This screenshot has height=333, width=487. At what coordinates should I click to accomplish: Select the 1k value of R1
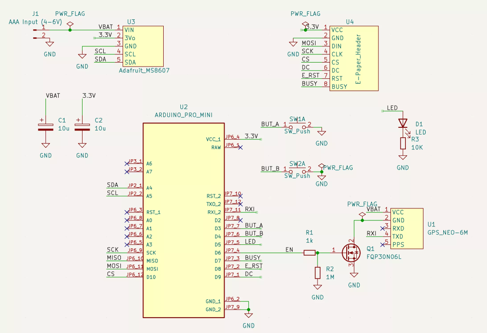[309, 241]
